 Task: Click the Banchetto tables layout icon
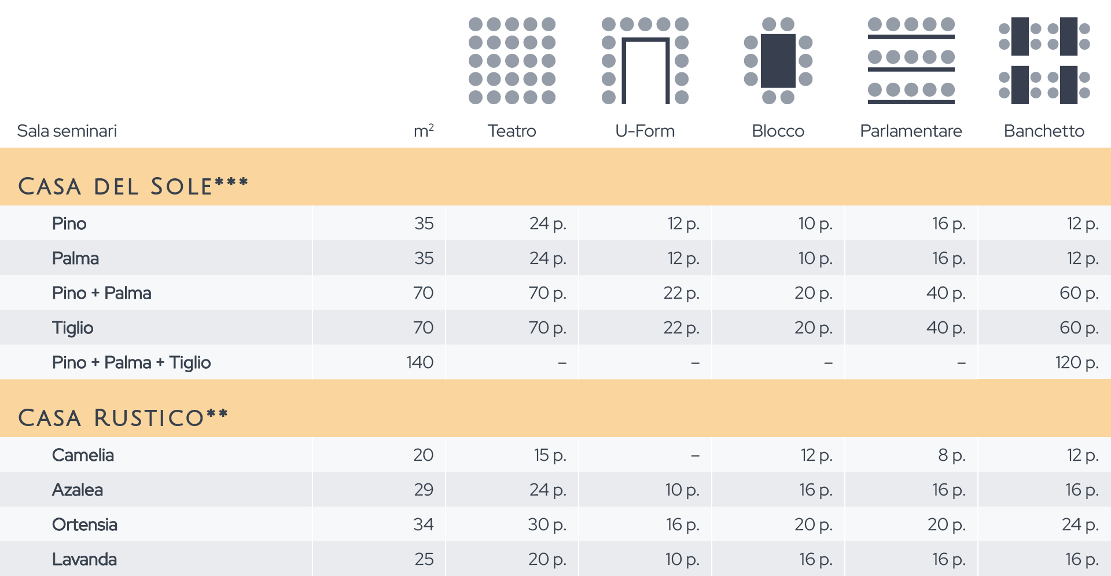click(x=1044, y=61)
